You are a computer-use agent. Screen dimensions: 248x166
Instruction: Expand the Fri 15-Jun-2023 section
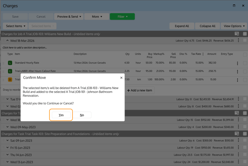point(7,148)
